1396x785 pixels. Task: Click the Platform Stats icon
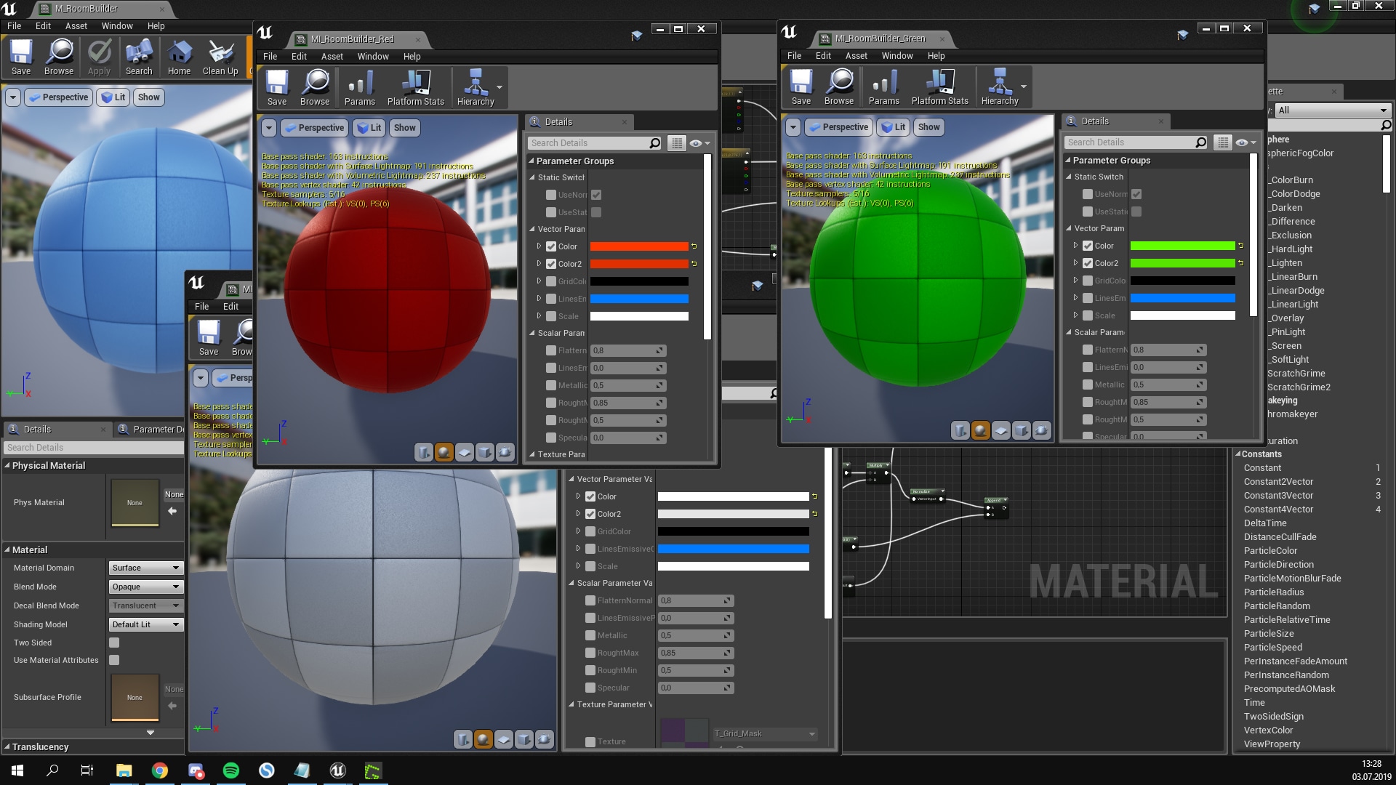click(416, 86)
